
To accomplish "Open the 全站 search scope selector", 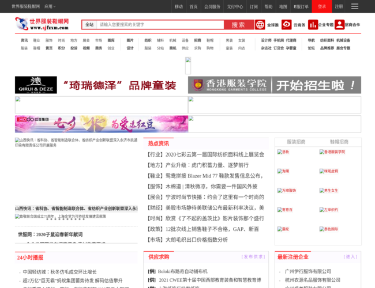I will [x=89, y=25].
